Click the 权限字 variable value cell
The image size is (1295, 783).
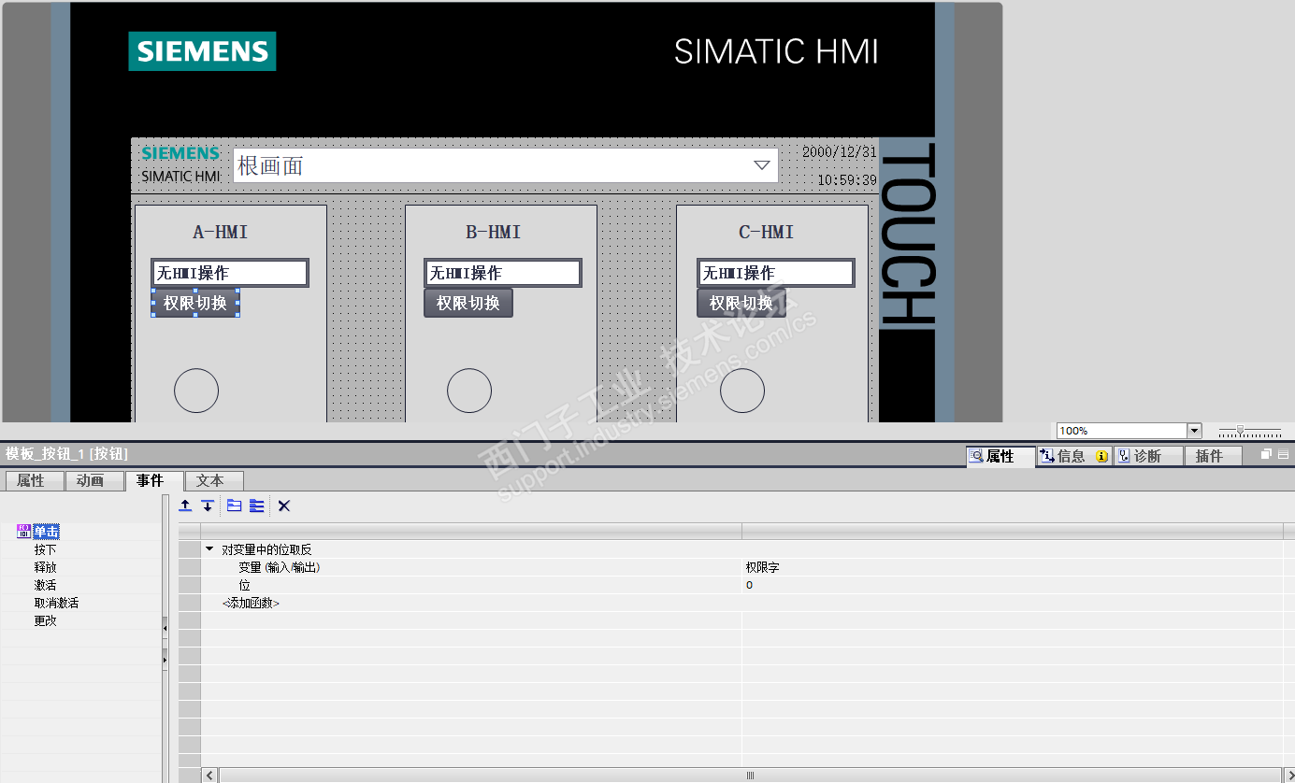point(1013,567)
